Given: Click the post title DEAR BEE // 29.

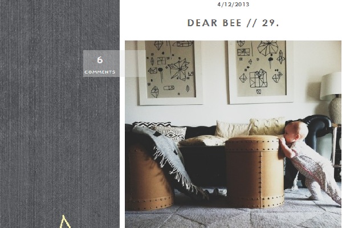Looking at the screenshot, I should [233, 23].
